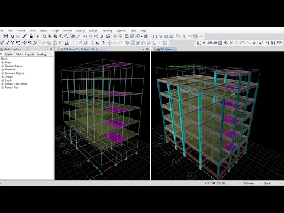Switch to Display tab in Model Explorer
The height and width of the screenshot is (213, 284).
[x=9, y=54]
